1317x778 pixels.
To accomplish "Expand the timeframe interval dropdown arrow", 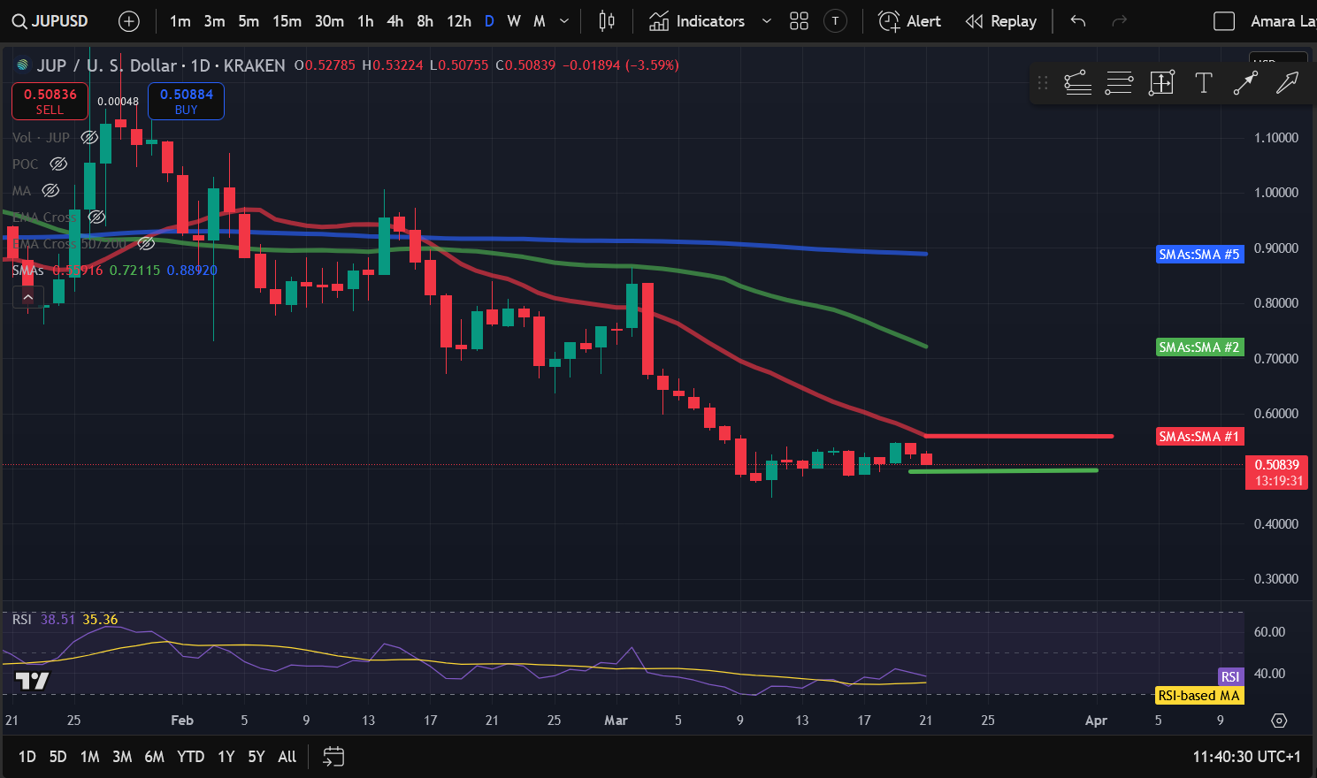I will [564, 21].
